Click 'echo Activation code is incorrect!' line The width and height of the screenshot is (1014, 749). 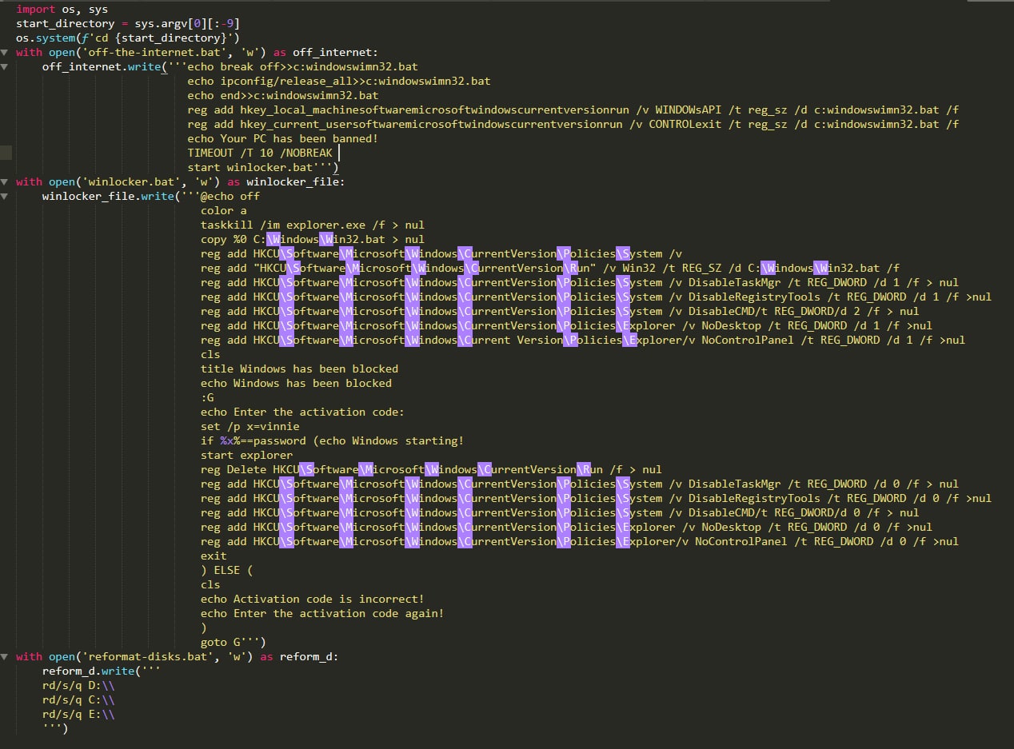(x=313, y=599)
